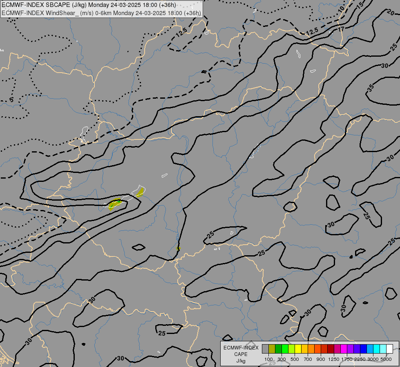
Task: Click the legend value 300
Action: coord(282,359)
